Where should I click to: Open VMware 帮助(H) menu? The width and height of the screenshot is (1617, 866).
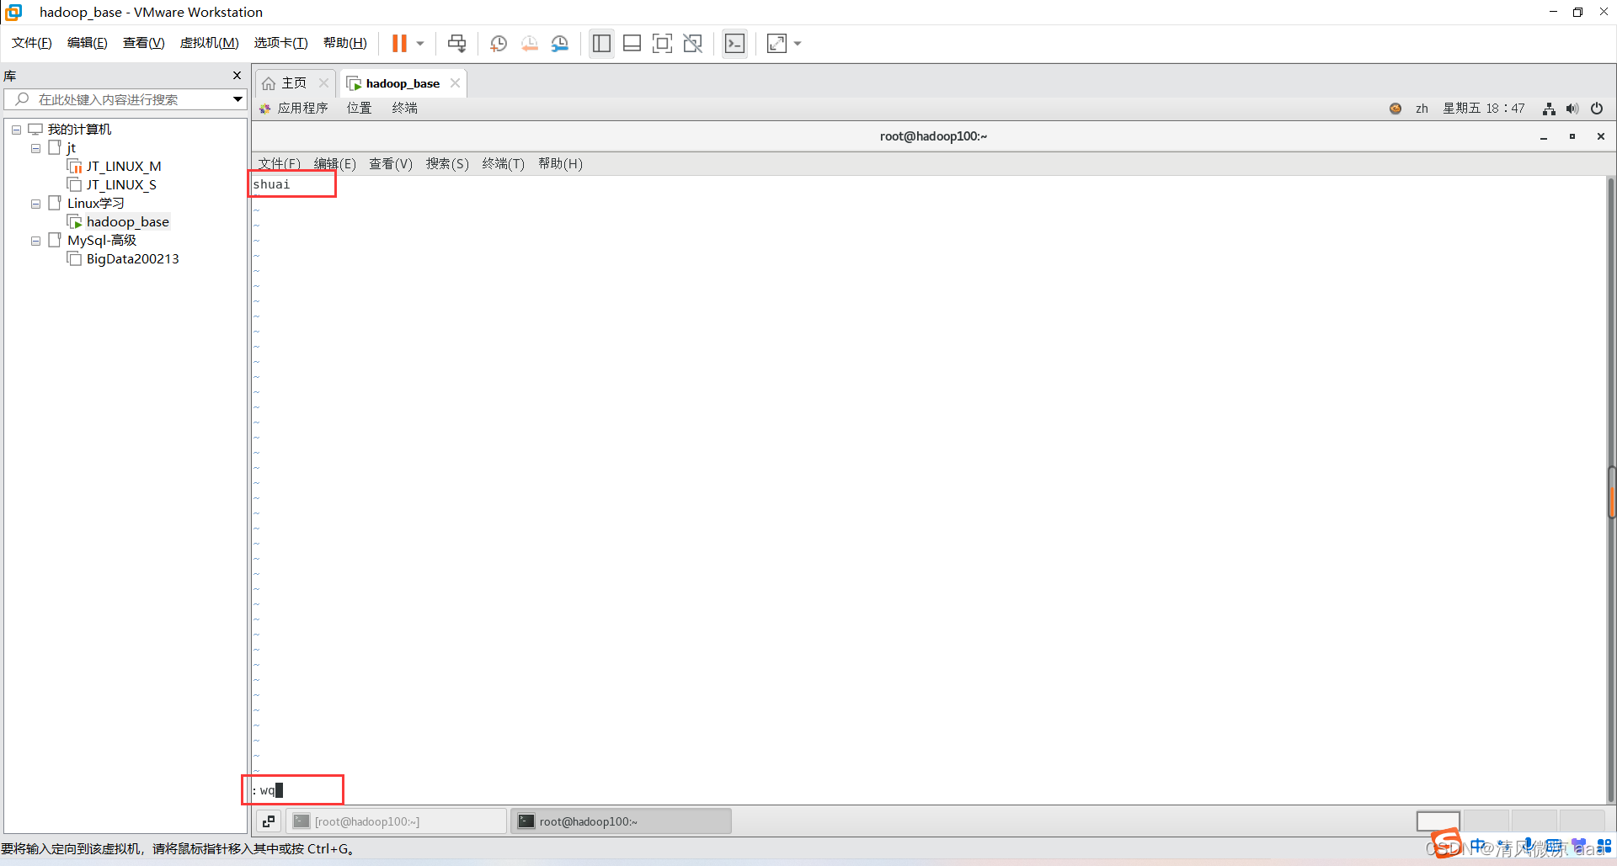[x=345, y=43]
